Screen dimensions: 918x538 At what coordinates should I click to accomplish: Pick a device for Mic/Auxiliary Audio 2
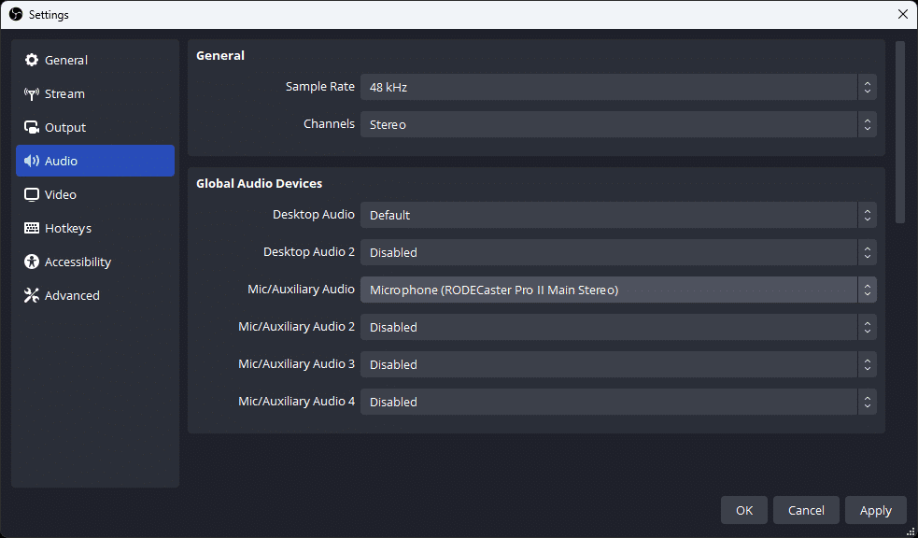pyautogui.click(x=617, y=327)
